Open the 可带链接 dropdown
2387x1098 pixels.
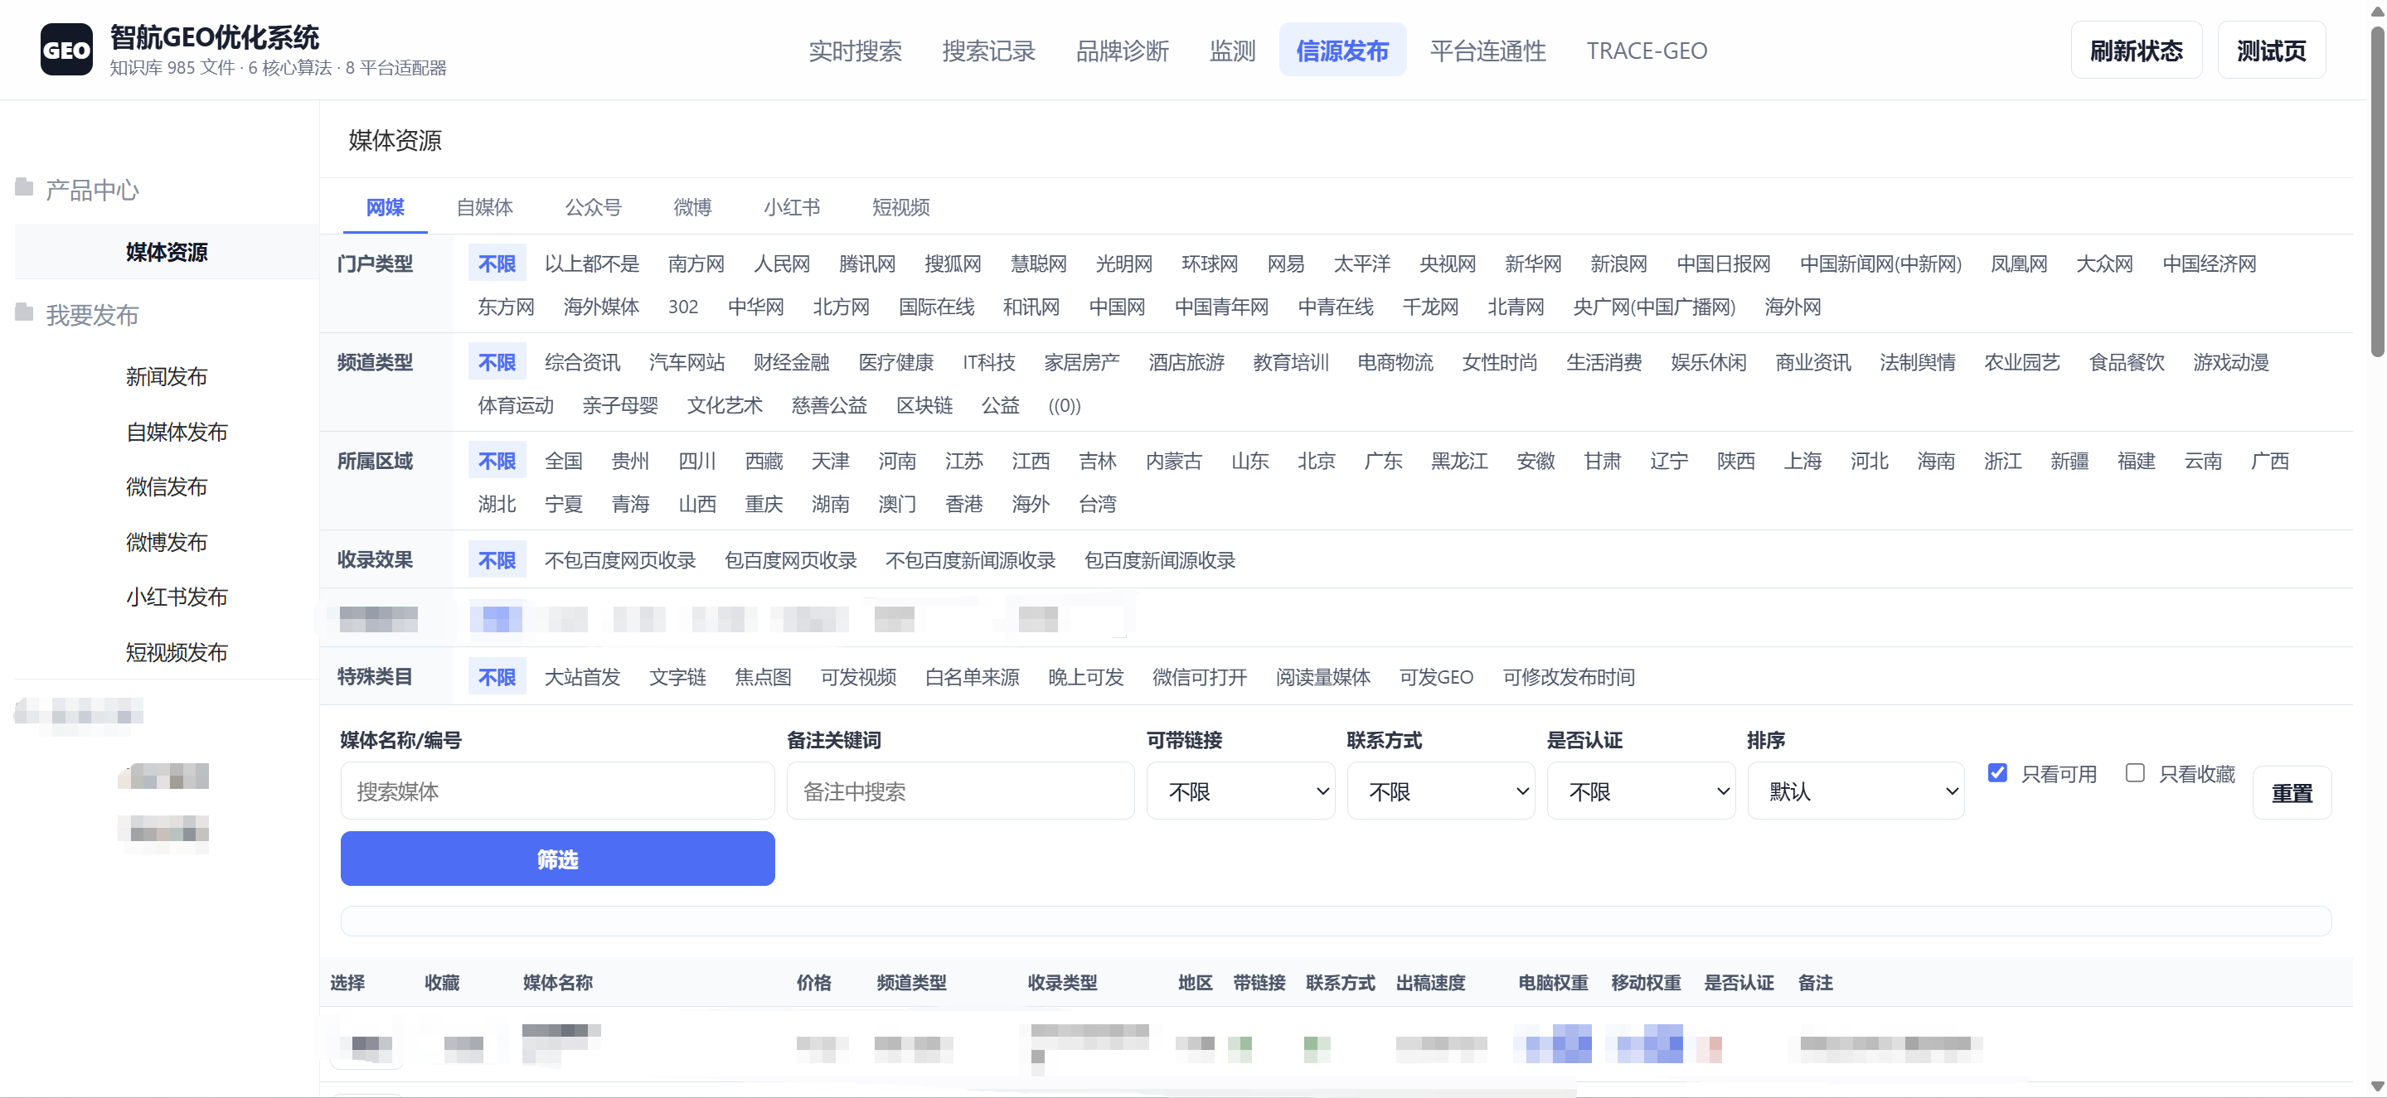[1240, 791]
